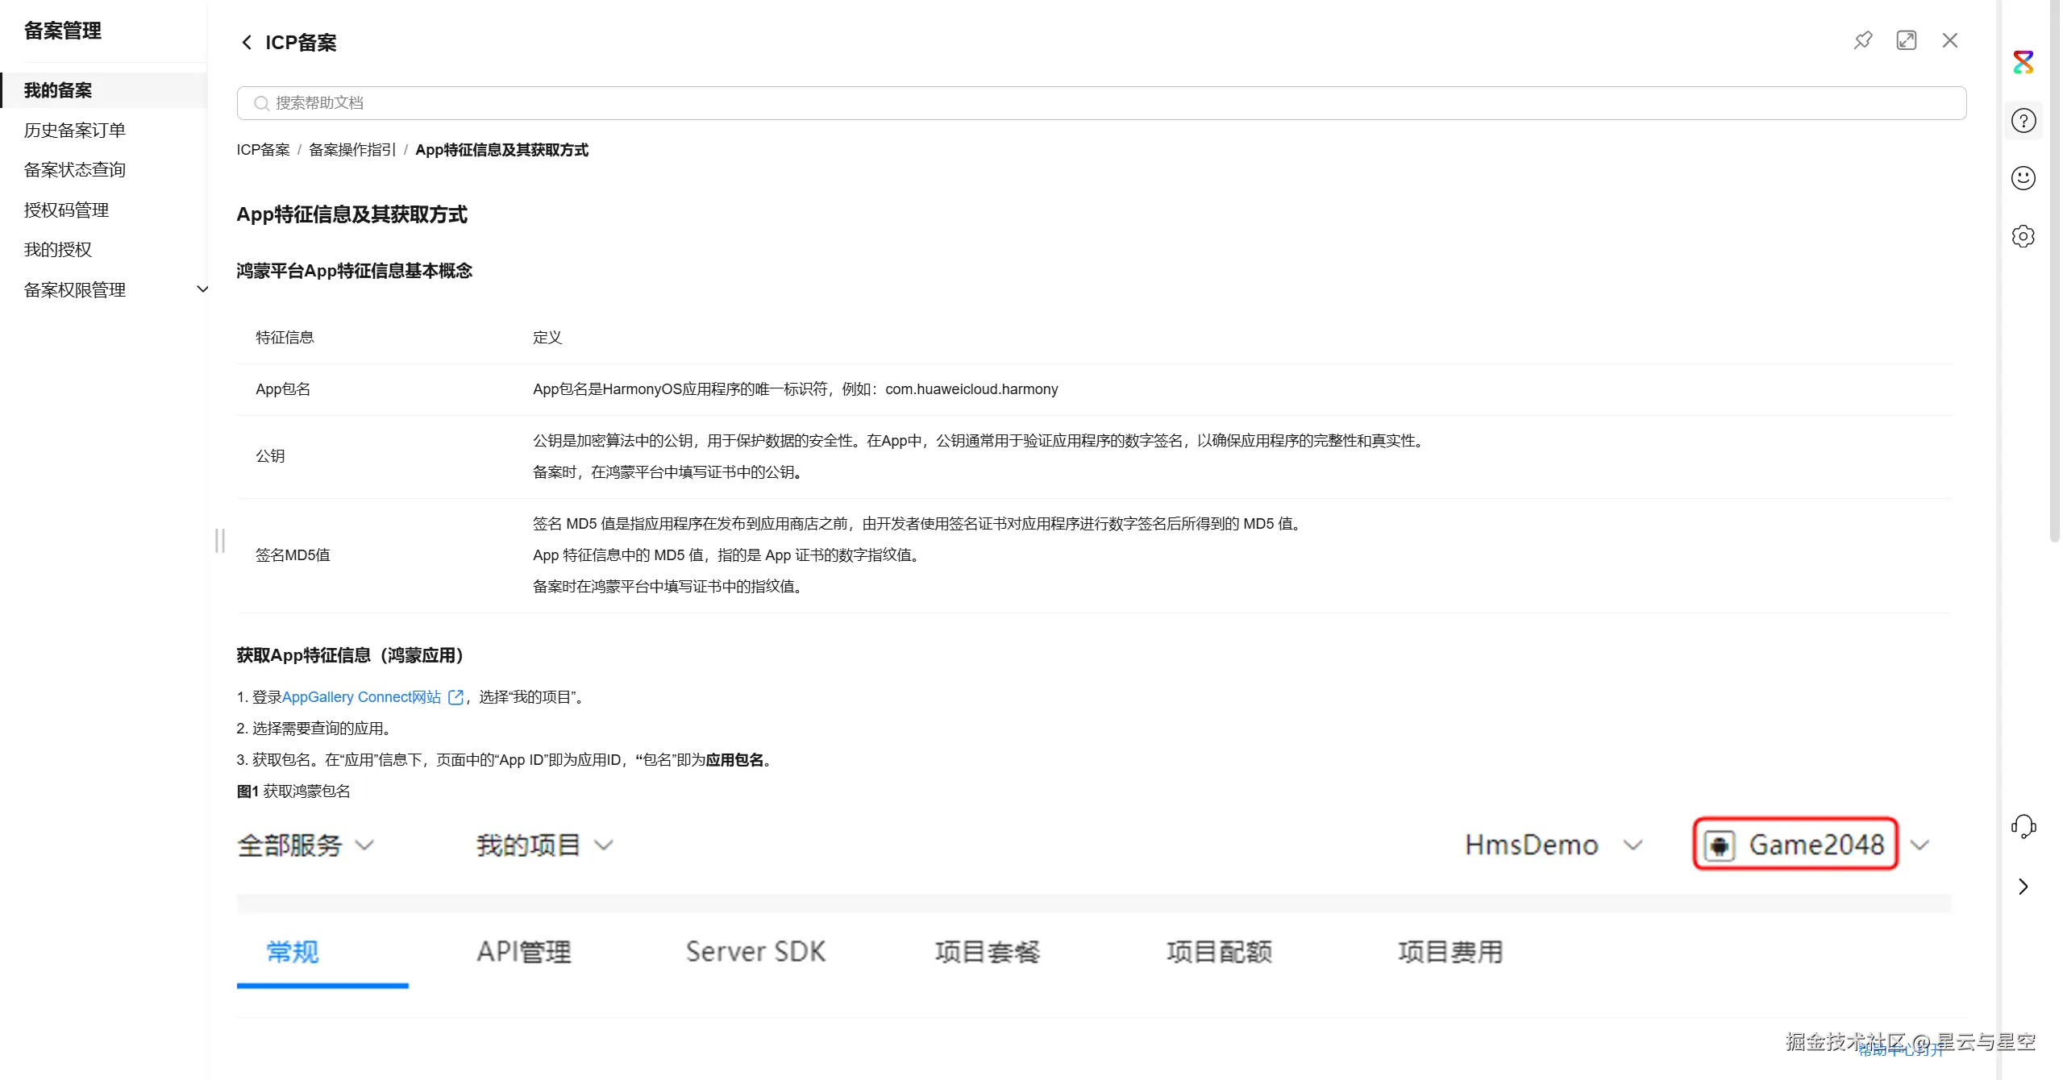The width and height of the screenshot is (2063, 1080).
Task: Click the headset customer service icon
Action: 2023,826
